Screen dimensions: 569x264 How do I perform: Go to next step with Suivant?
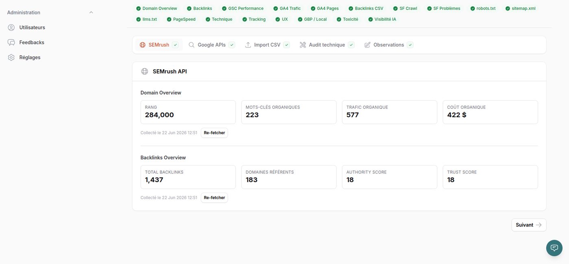[529, 225]
